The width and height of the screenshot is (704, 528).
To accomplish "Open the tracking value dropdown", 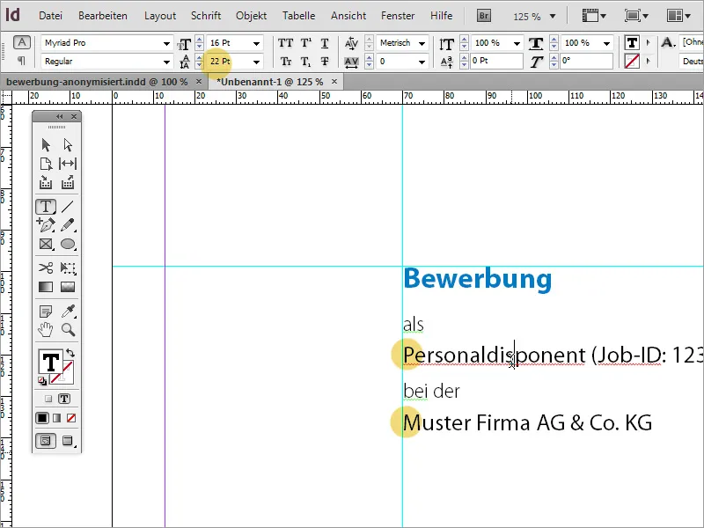I will tap(422, 62).
